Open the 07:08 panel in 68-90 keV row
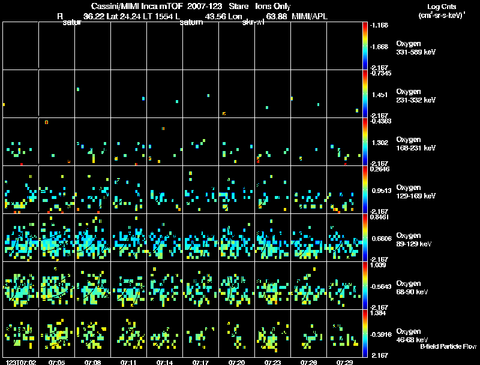480x365 pixels. pyautogui.click(x=92, y=285)
